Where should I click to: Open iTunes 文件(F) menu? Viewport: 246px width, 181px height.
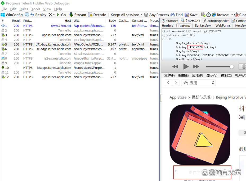click(169, 75)
